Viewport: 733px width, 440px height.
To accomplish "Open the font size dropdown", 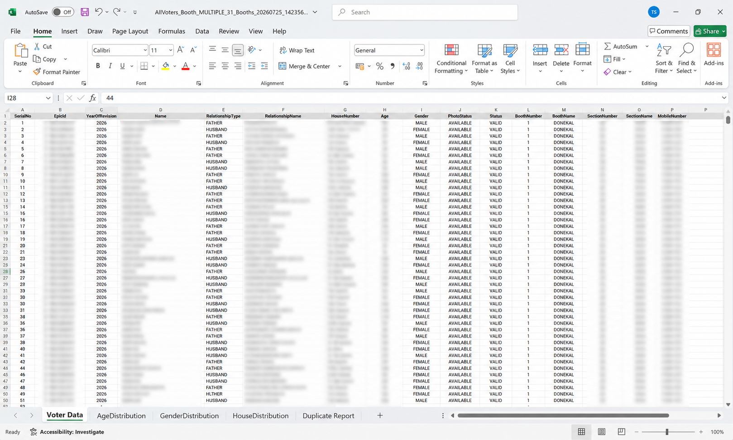I will pyautogui.click(x=170, y=50).
